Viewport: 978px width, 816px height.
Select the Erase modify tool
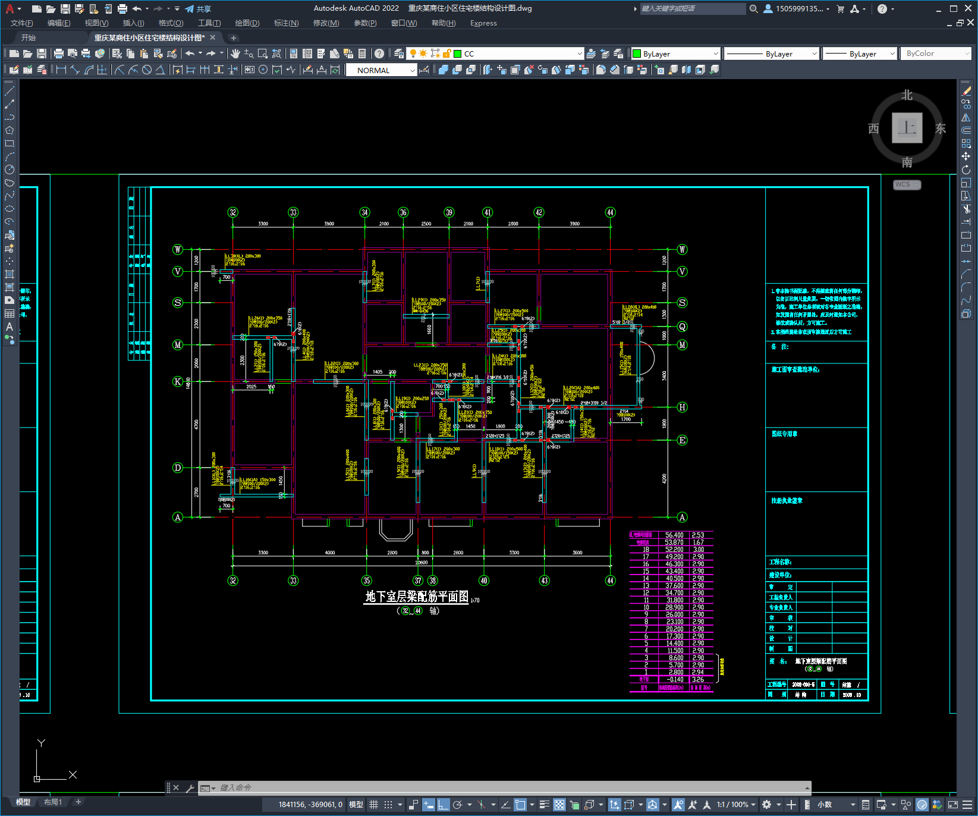pos(966,91)
